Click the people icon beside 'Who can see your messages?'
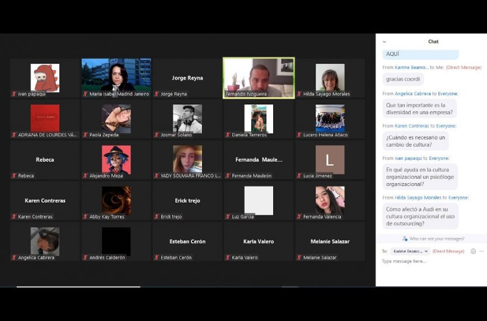The width and height of the screenshot is (487, 321). pos(405,239)
